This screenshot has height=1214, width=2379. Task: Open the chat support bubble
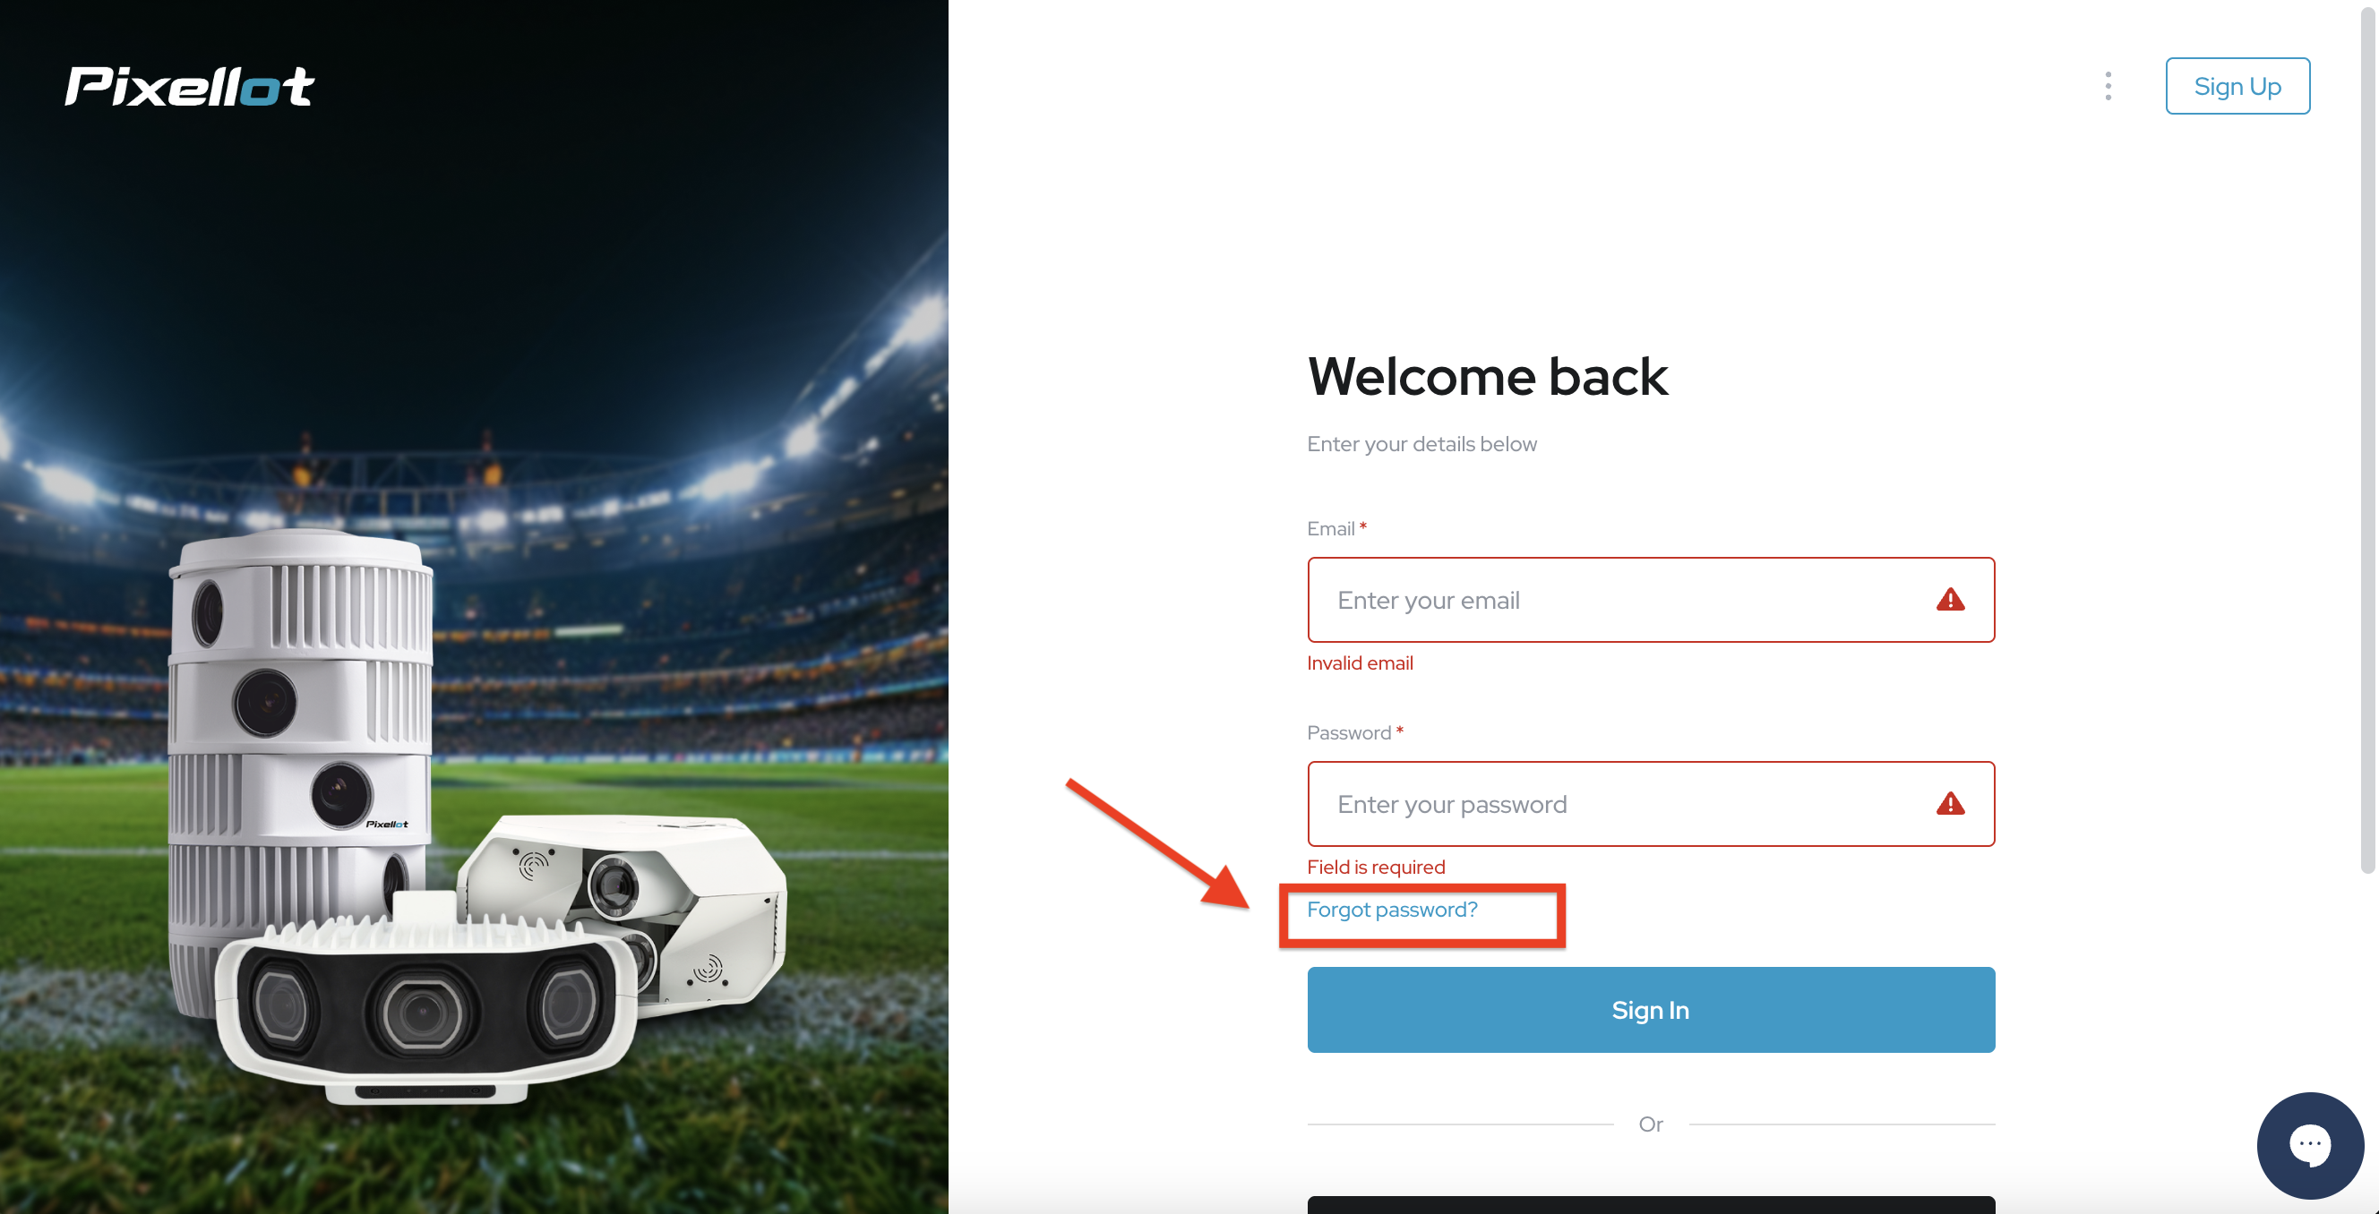(x=2310, y=1145)
